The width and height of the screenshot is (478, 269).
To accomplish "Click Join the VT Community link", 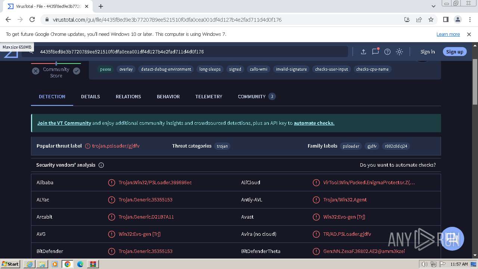I will (64, 123).
